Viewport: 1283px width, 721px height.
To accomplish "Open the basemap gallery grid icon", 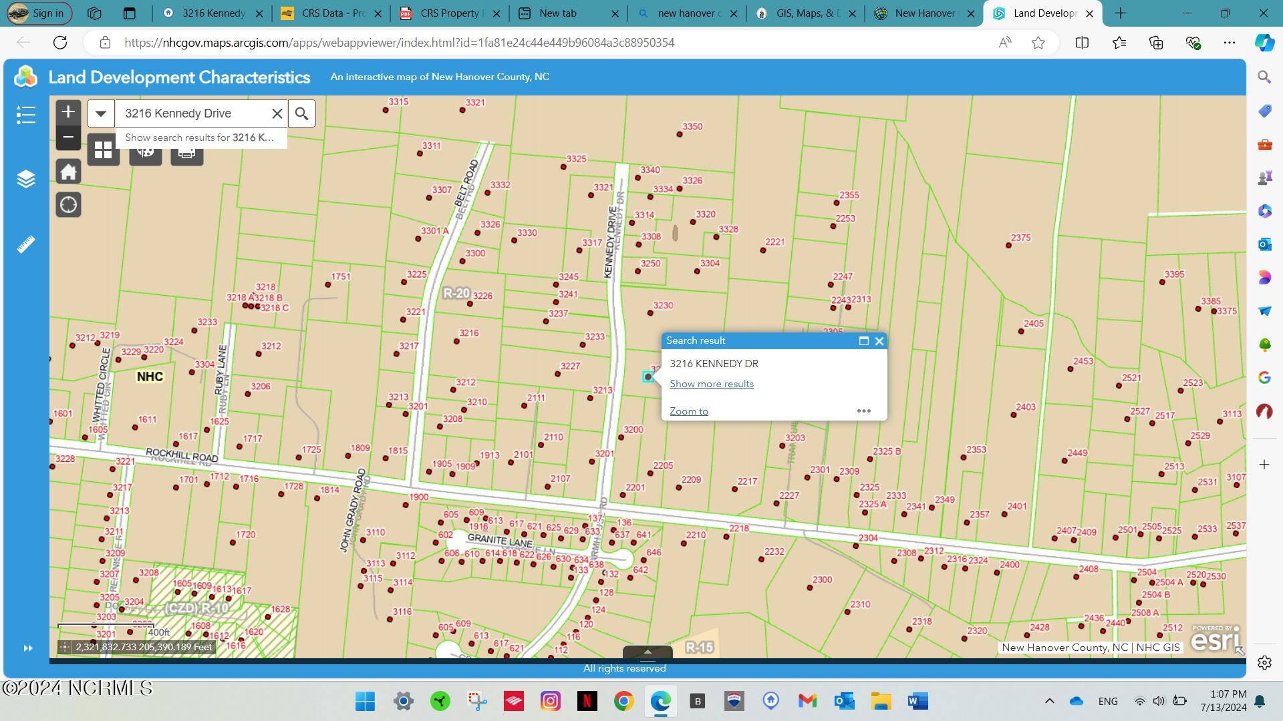I will pyautogui.click(x=103, y=150).
